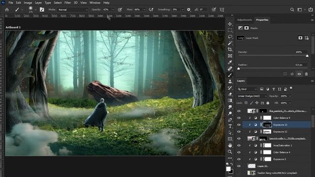The height and width of the screenshot is (177, 315).
Task: Open the Linear Dodge (Add) blend mode dropdown
Action: pyautogui.click(x=252, y=96)
